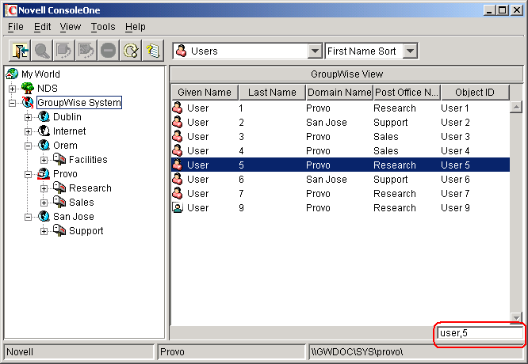The width and height of the screenshot is (528, 364).
Task: Collapse the Orem domain node
Action: (28, 146)
